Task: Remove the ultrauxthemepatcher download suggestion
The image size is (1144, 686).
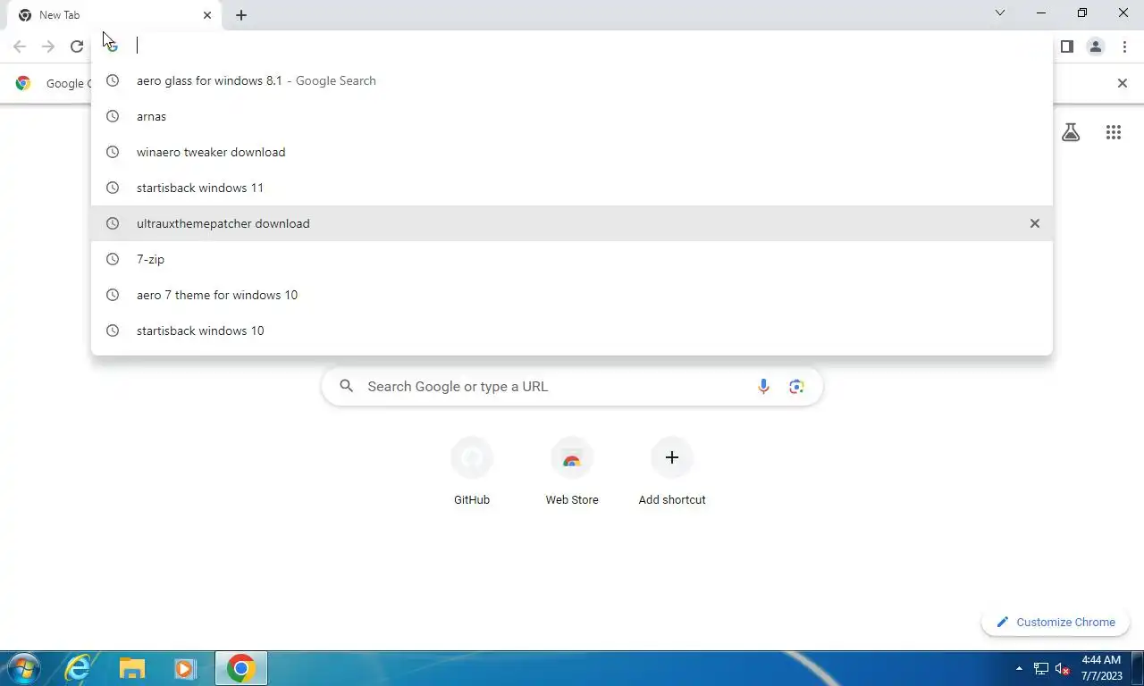Action: tap(1035, 223)
